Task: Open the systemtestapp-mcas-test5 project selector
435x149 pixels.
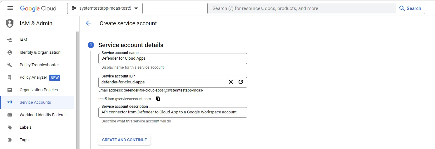Action: [x=105, y=8]
